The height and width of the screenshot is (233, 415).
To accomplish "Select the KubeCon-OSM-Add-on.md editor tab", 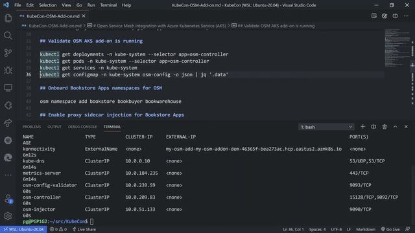I will pos(53,16).
